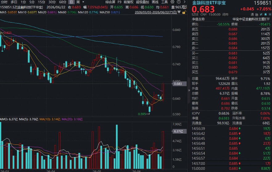Click the 15:00:00 closing trade row
This screenshot has width=272, height=172.
(231, 169)
